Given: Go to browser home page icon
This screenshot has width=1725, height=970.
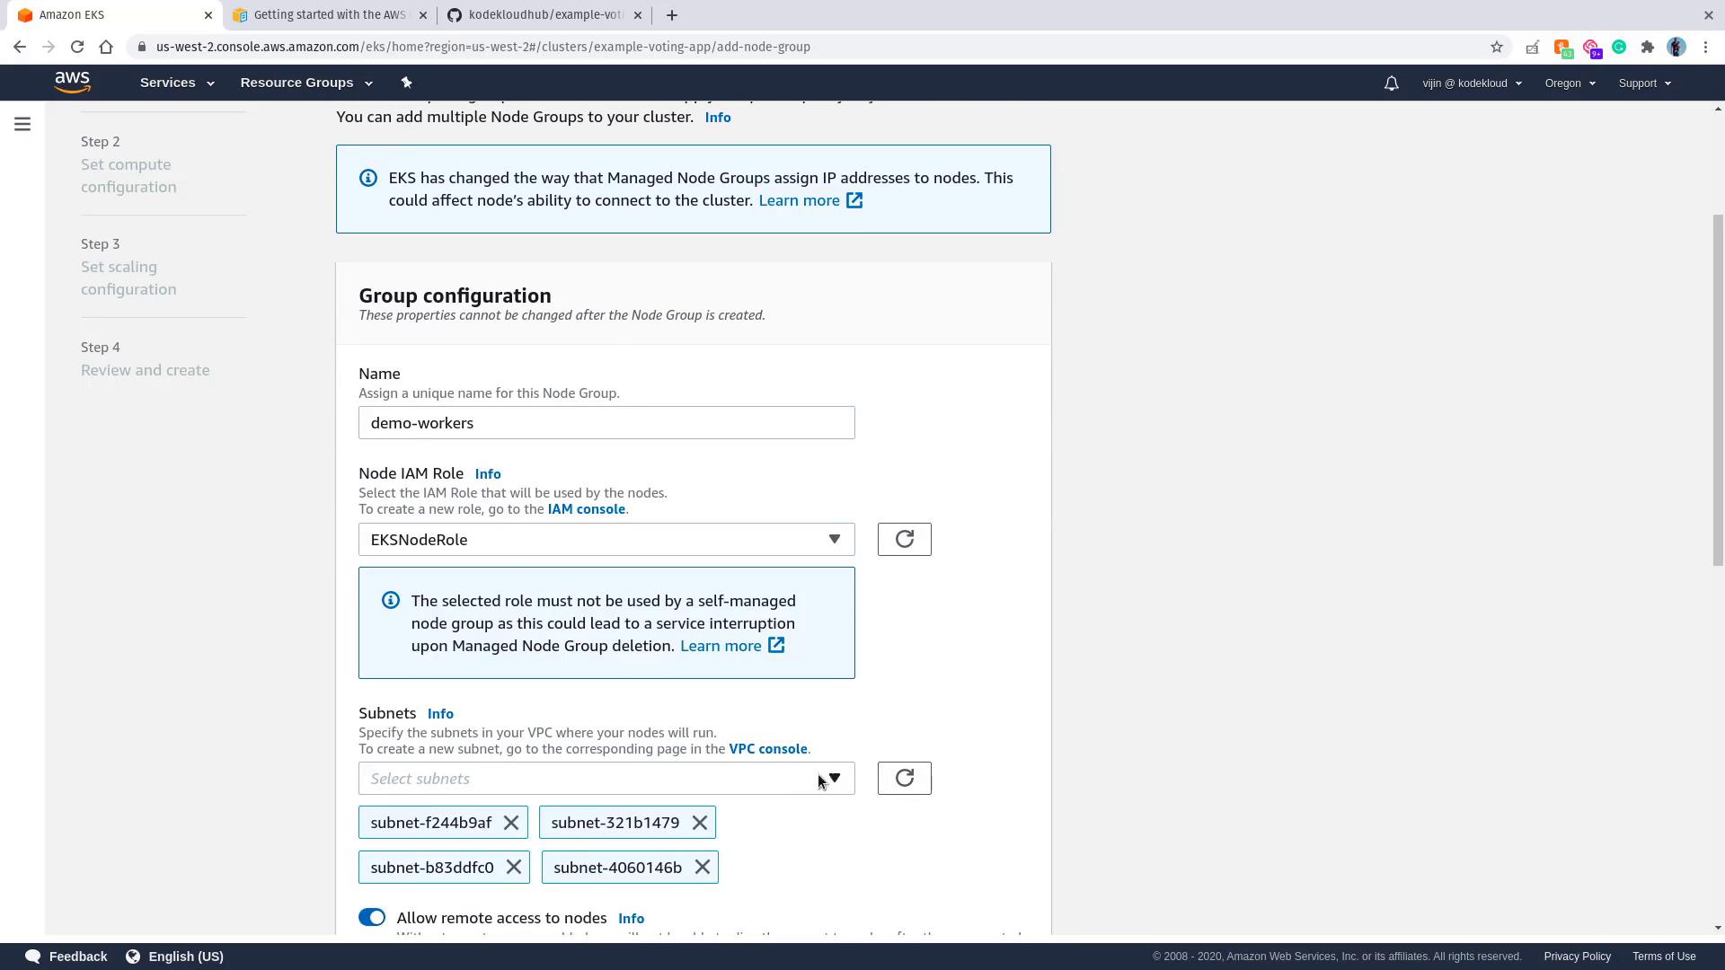Looking at the screenshot, I should click(x=106, y=47).
